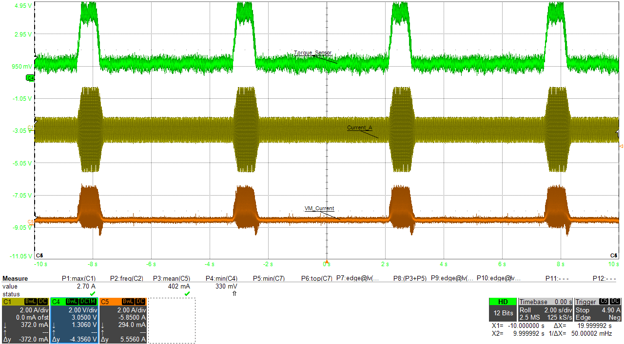Viewport: 624px width, 344px height.
Task: Click the yellow C1 channel ground marker
Action: tap(31, 127)
